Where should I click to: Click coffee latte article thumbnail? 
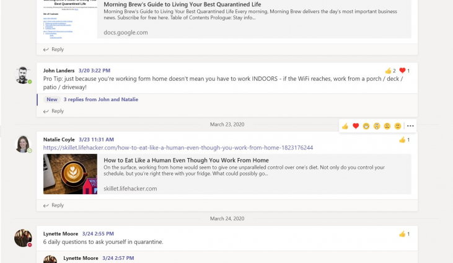(70, 174)
